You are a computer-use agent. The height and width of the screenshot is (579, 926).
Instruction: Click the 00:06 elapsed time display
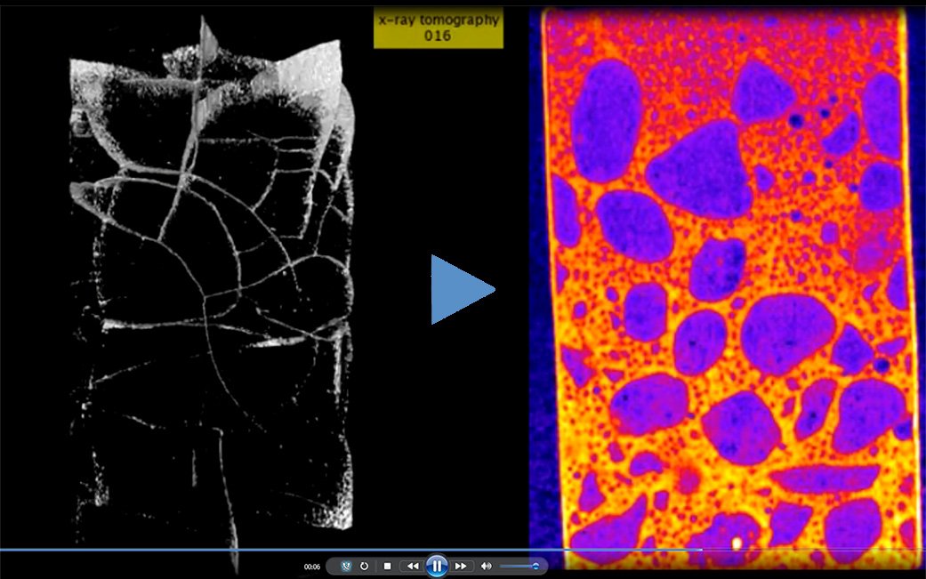[312, 567]
